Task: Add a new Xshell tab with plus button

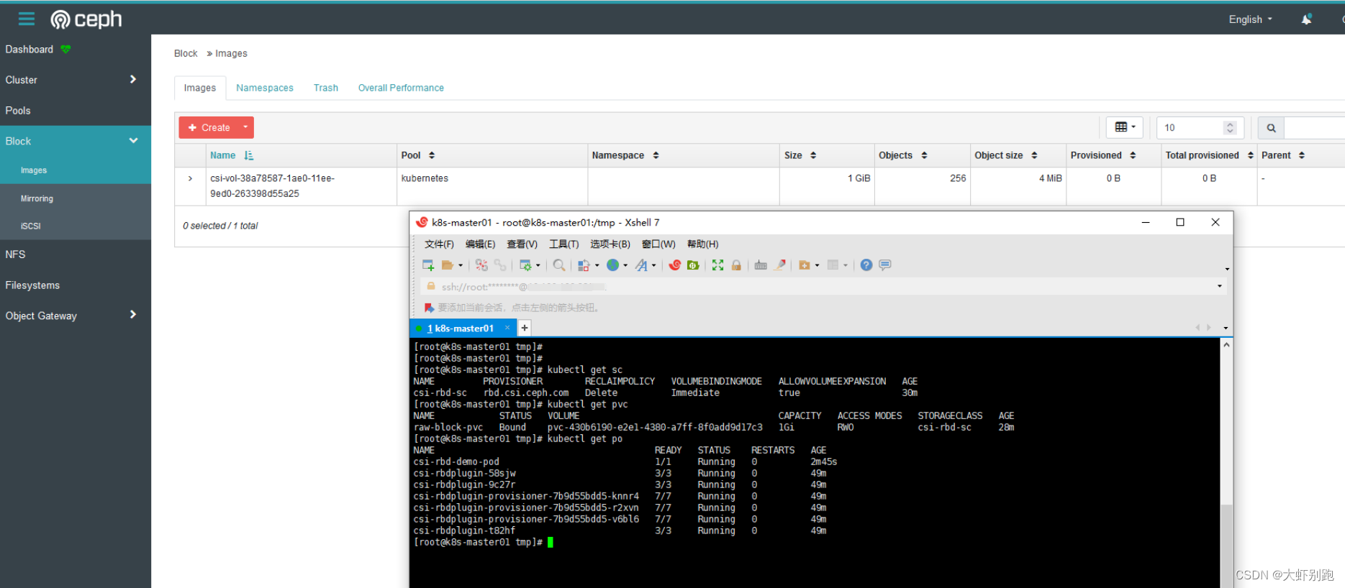Action: coord(525,328)
